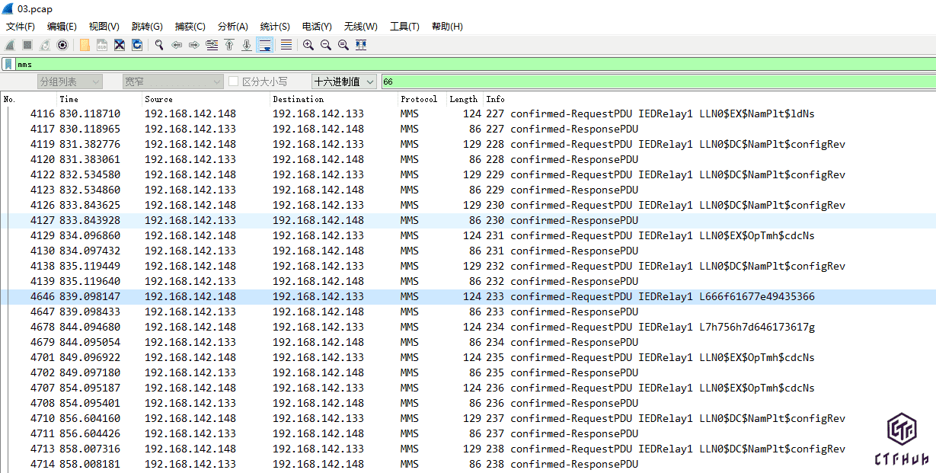Click the zoom in icon
936x473 pixels.
pos(308,45)
